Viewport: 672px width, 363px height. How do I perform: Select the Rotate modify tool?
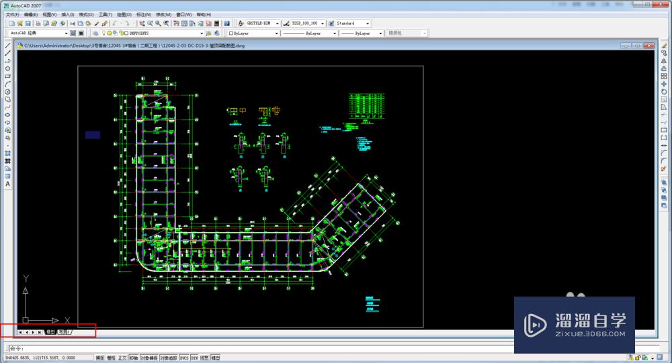[x=664, y=92]
